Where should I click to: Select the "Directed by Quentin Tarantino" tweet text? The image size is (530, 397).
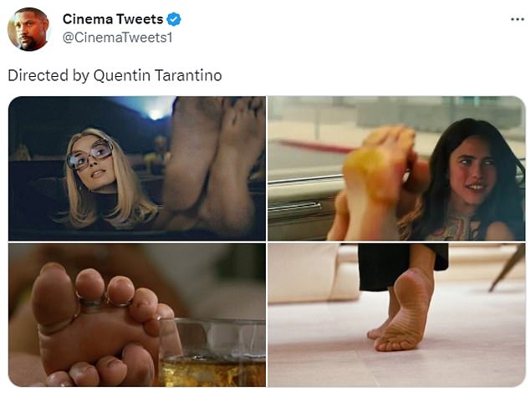click(x=115, y=75)
